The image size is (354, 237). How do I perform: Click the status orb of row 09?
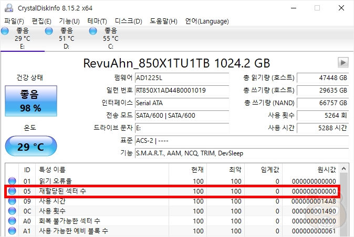tap(12, 201)
